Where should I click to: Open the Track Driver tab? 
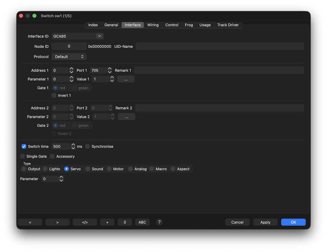point(228,25)
